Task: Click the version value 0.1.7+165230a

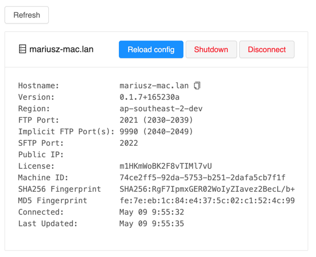Action: (x=150, y=97)
